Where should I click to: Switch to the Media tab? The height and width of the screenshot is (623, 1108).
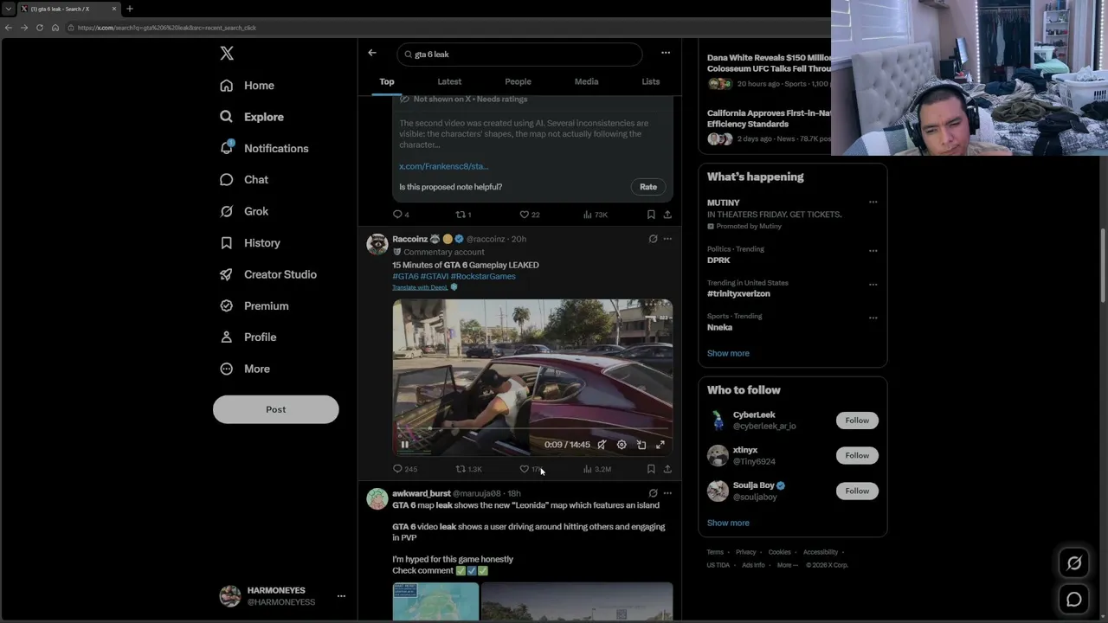point(586,81)
